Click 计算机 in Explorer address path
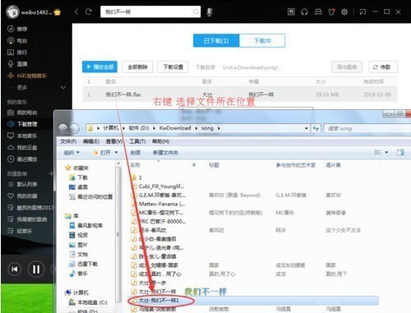This screenshot has height=313, width=411. pyautogui.click(x=111, y=128)
